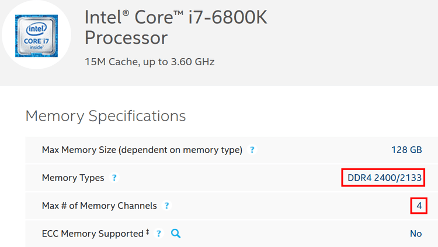Click the white circle around the badge
The width and height of the screenshot is (438, 247).
click(x=36, y=35)
